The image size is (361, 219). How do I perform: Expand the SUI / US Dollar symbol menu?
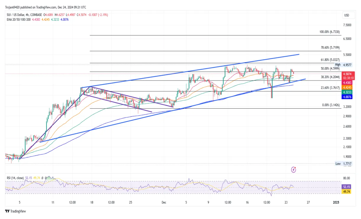pos(16,14)
